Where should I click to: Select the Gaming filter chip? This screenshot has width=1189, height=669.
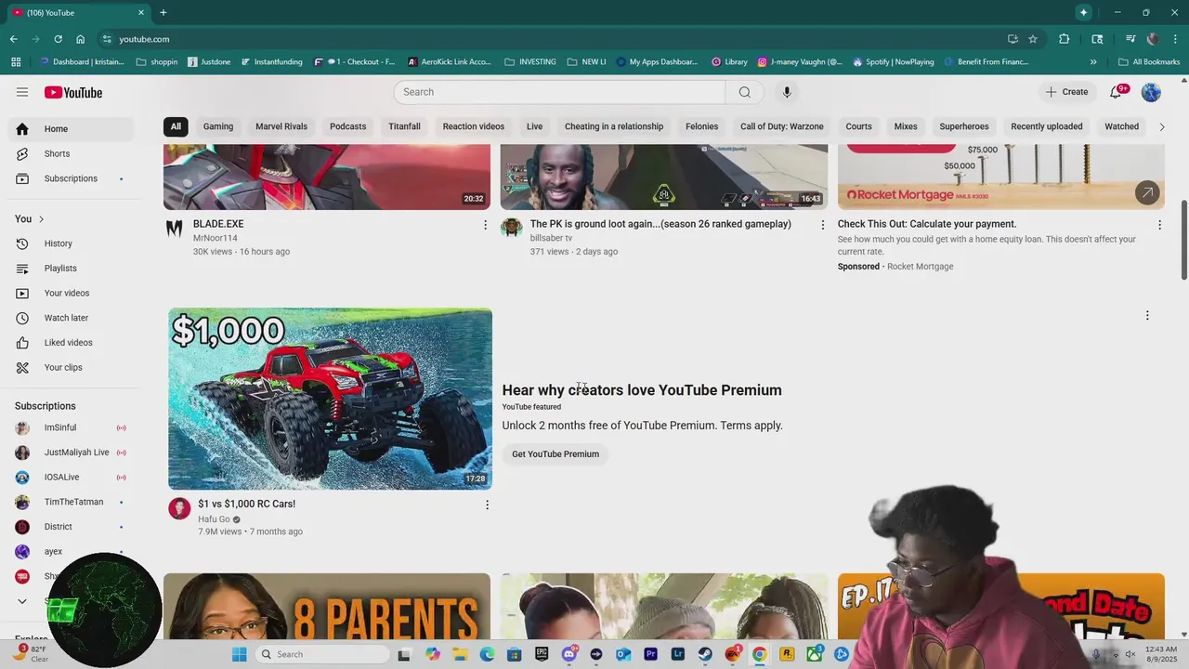click(218, 126)
